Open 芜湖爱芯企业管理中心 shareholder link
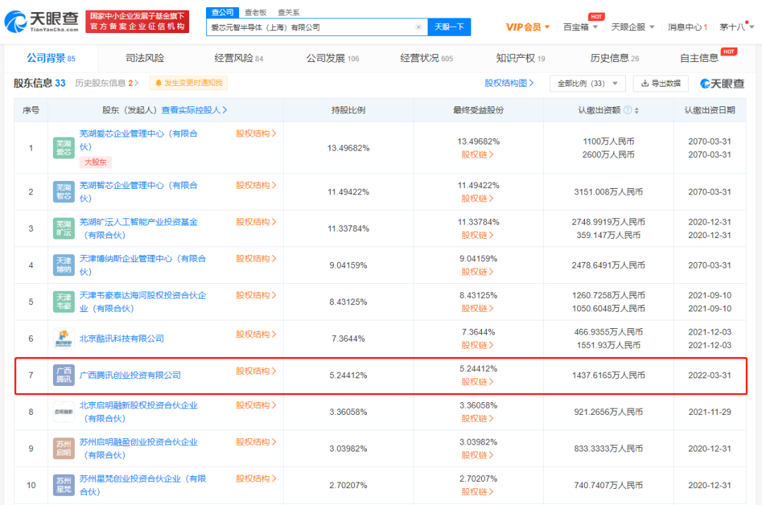The height and width of the screenshot is (505, 762). pyautogui.click(x=138, y=140)
